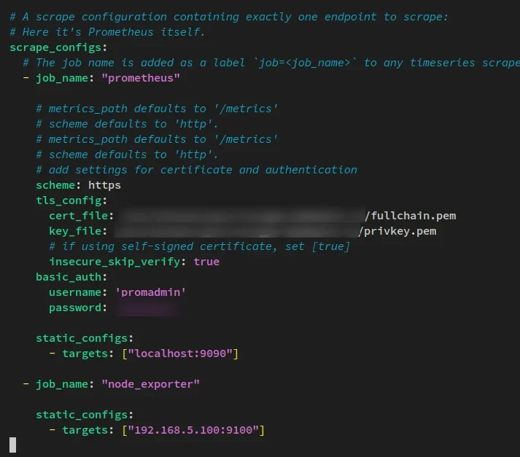Click the target value "192.168.5.100:9100"
The height and width of the screenshot is (457, 520).
pos(193,430)
